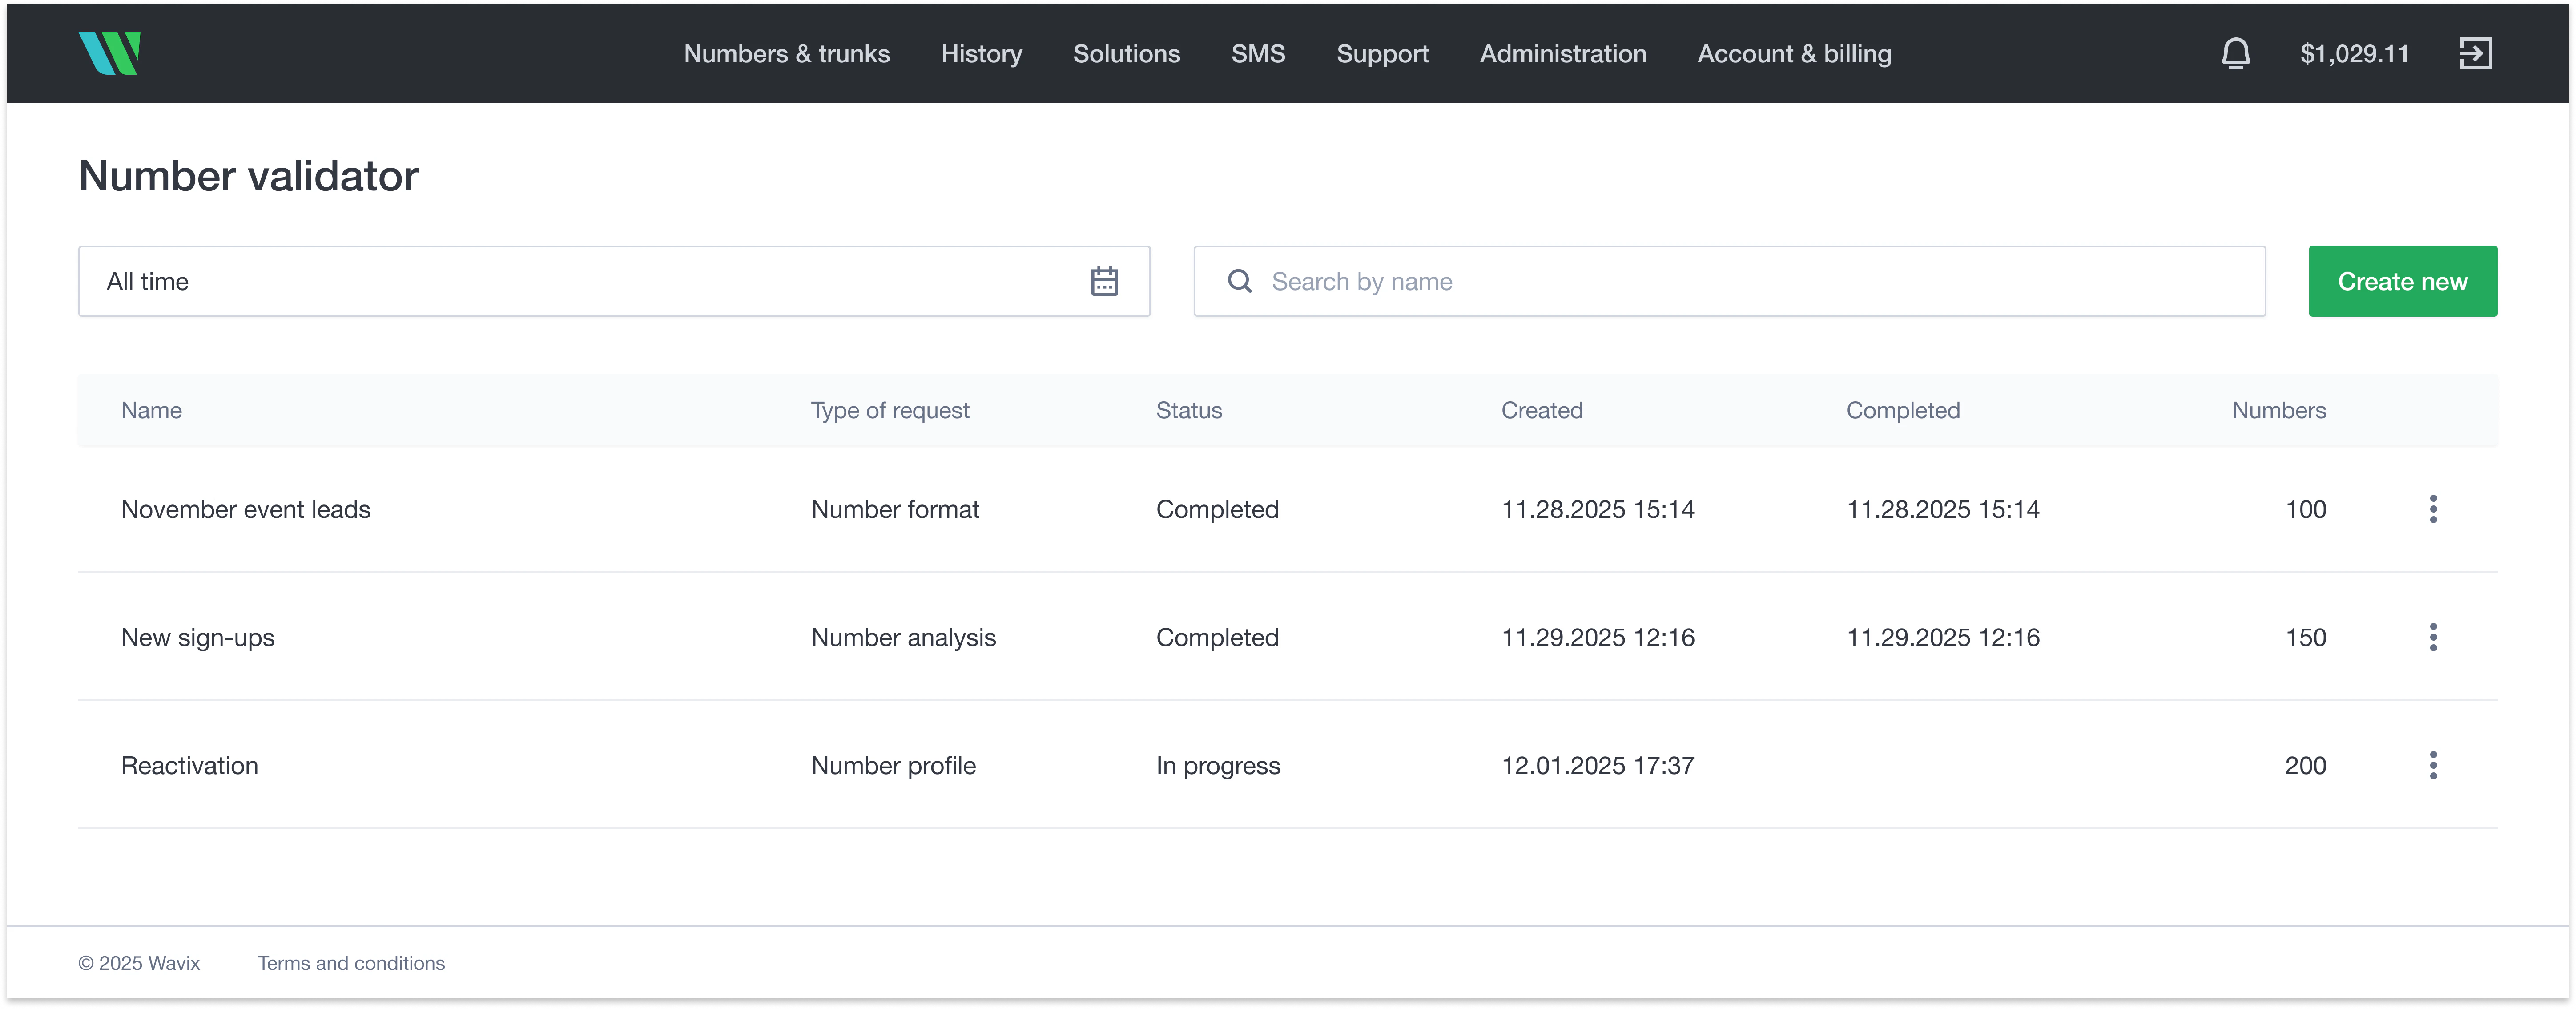Click the logout icon
The width and height of the screenshot is (2576, 1009).
click(x=2476, y=53)
